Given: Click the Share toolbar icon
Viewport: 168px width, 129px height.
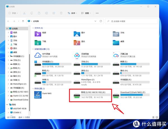Looking at the screenshot, I should pyautogui.click(x=54, y=13).
